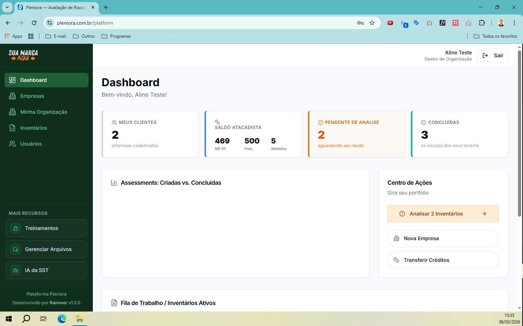This screenshot has height=326, width=523.
Task: Click the Minha Organização icon
Action: 12,112
